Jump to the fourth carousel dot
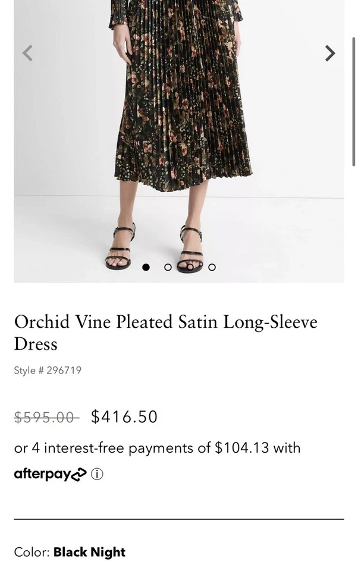The height and width of the screenshot is (571, 358). point(212,267)
